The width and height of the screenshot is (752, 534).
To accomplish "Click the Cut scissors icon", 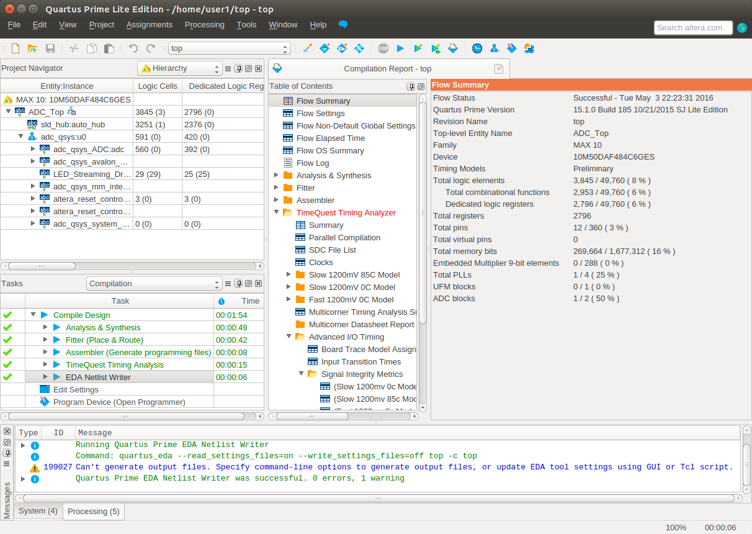I will pos(74,48).
